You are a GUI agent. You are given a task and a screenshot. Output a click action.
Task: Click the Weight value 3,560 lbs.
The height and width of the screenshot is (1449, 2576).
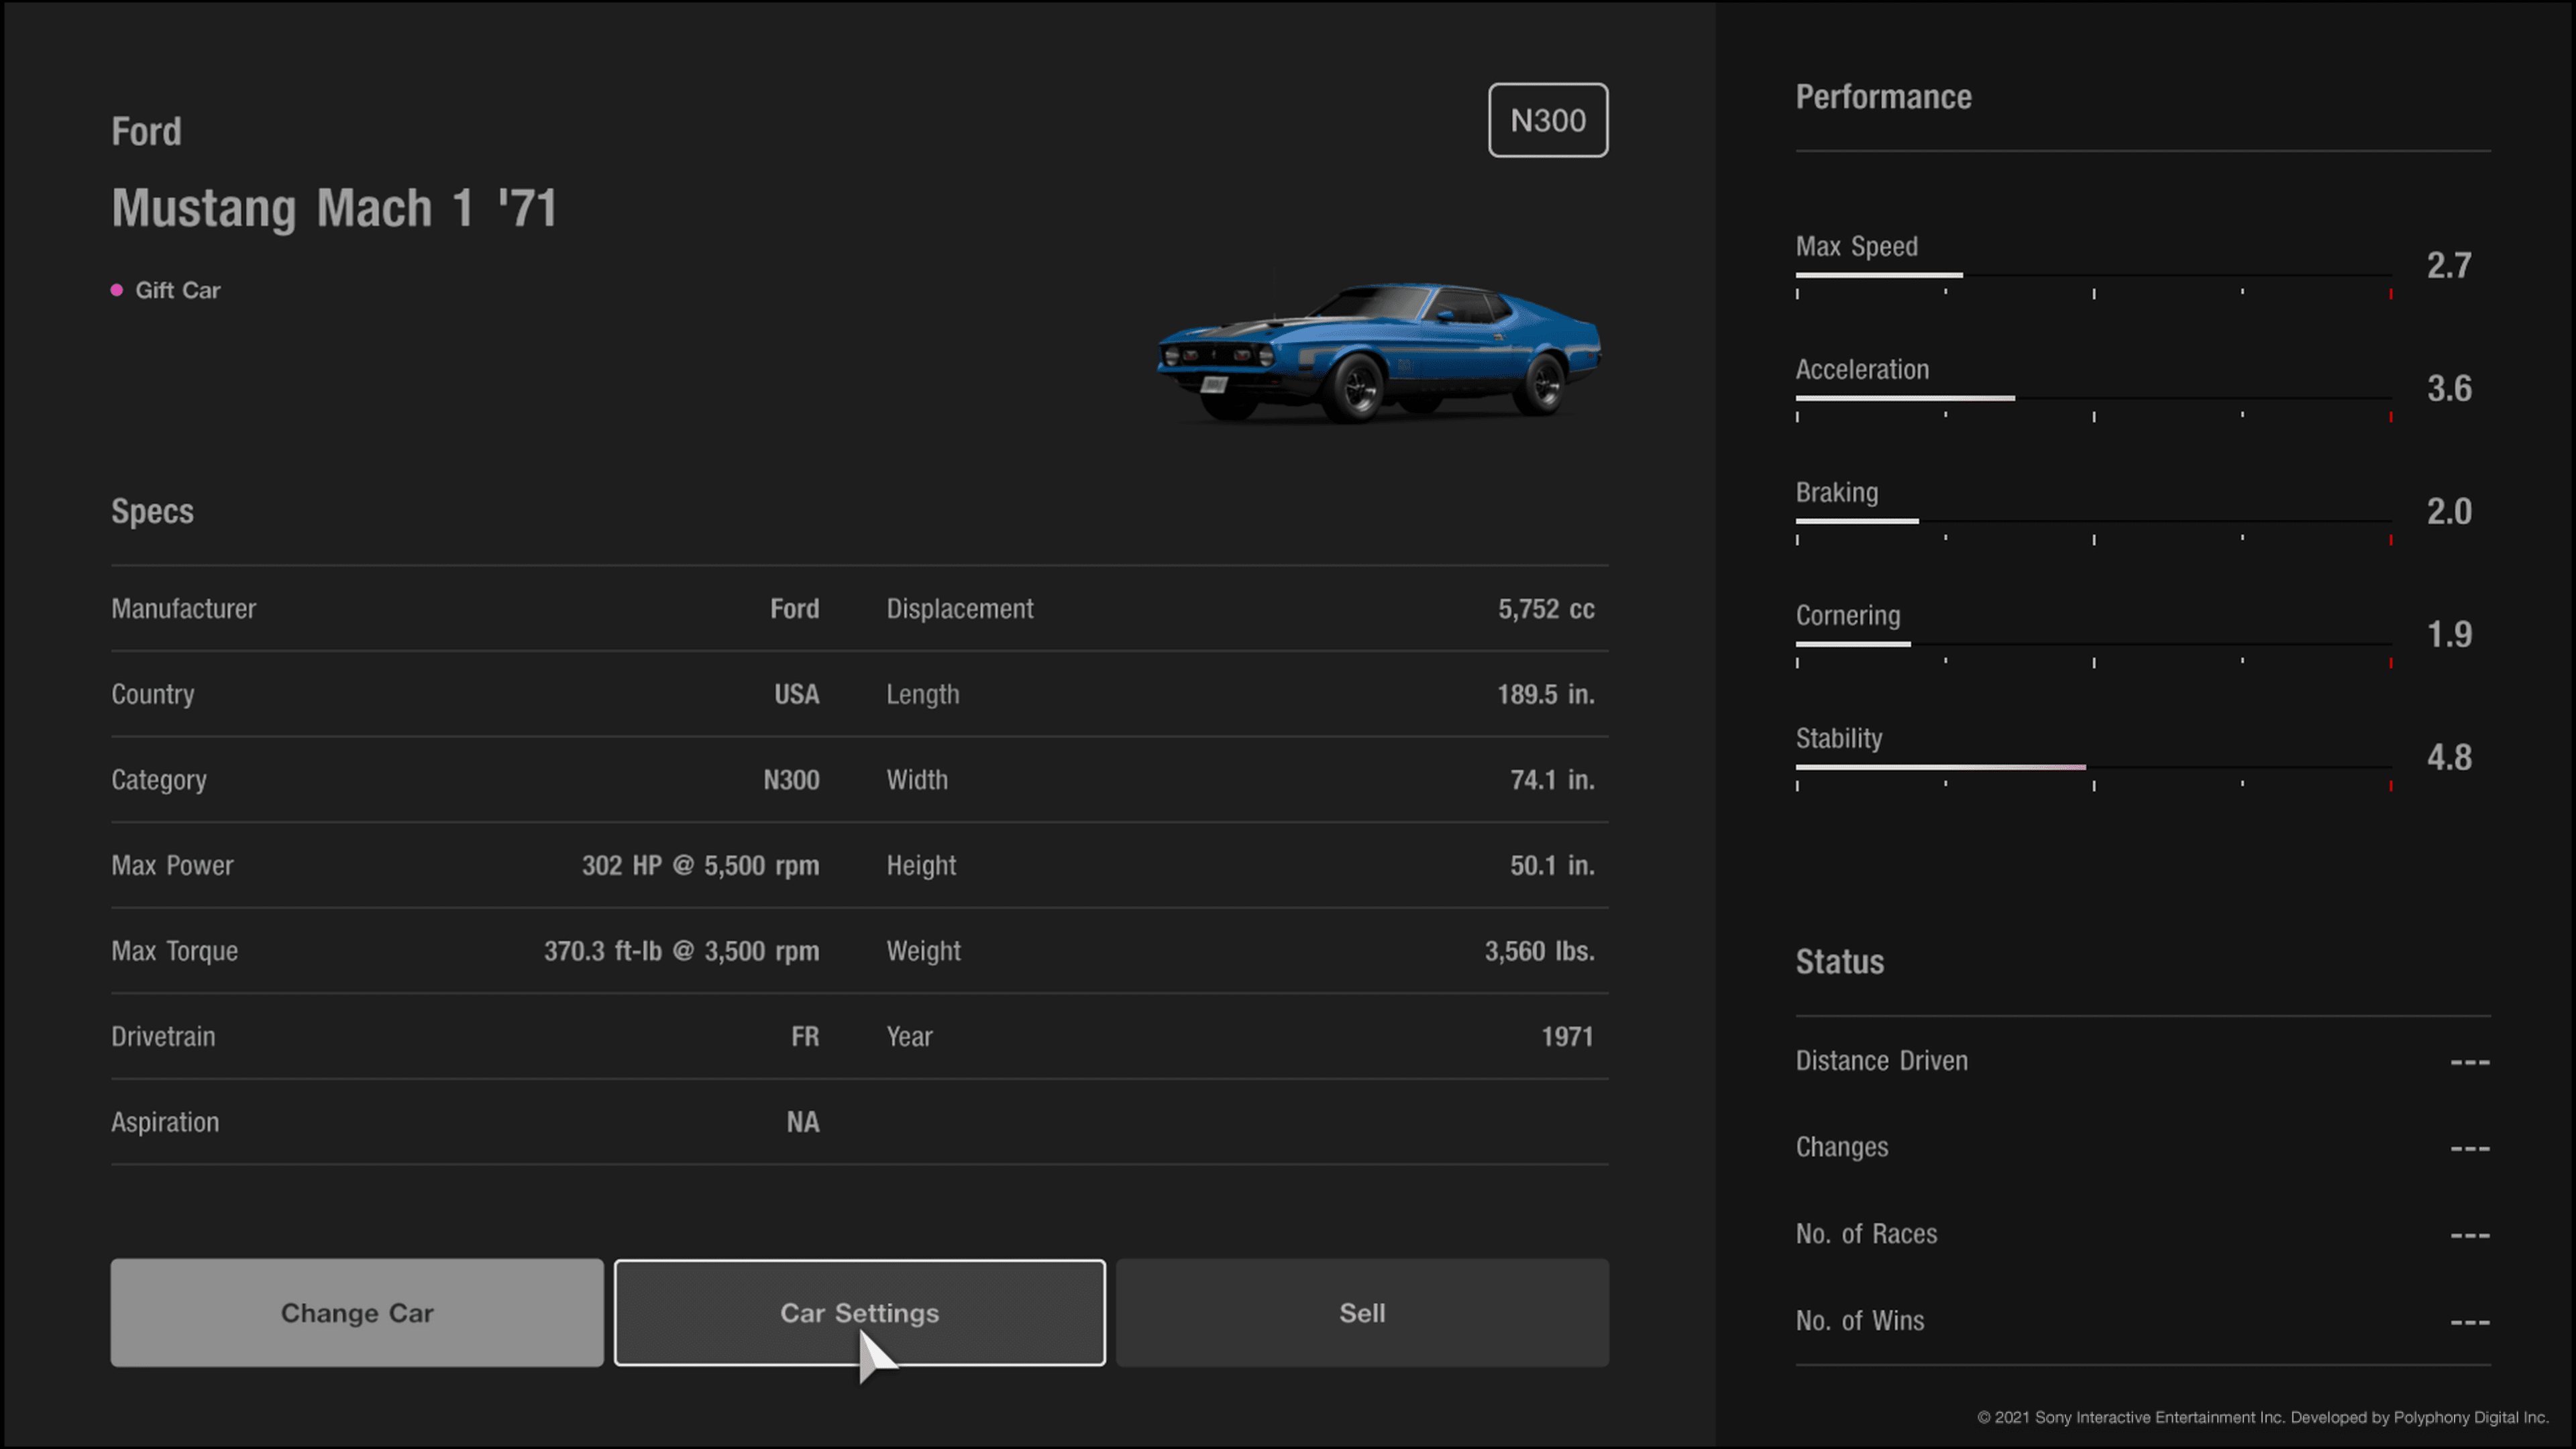click(x=1539, y=951)
